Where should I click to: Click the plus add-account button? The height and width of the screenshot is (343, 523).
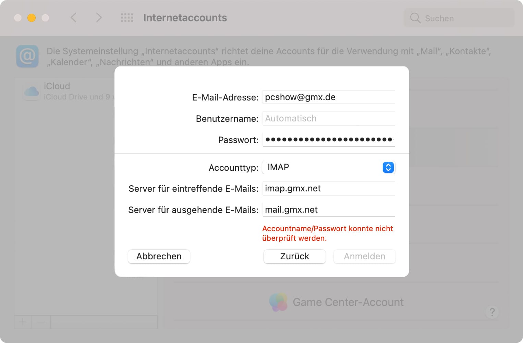point(23,322)
